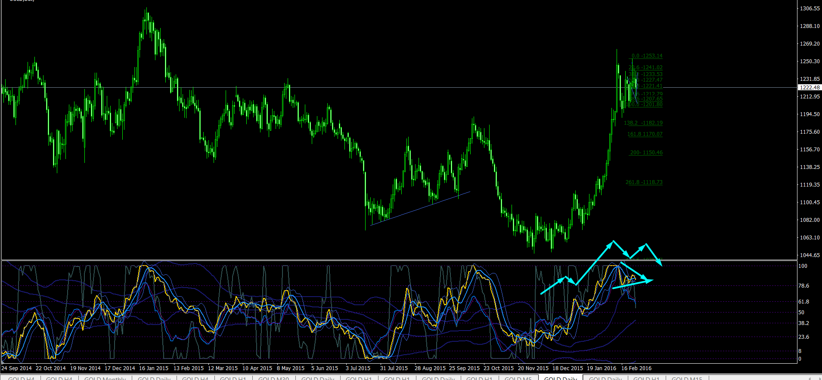Viewport: 822px width, 380px height.
Task: Select the Fibonacci 200- 1150.46 level label
Action: [x=646, y=153]
